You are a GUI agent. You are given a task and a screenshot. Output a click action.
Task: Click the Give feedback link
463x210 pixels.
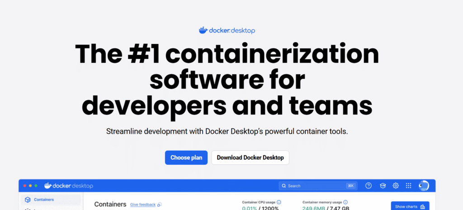coord(142,205)
